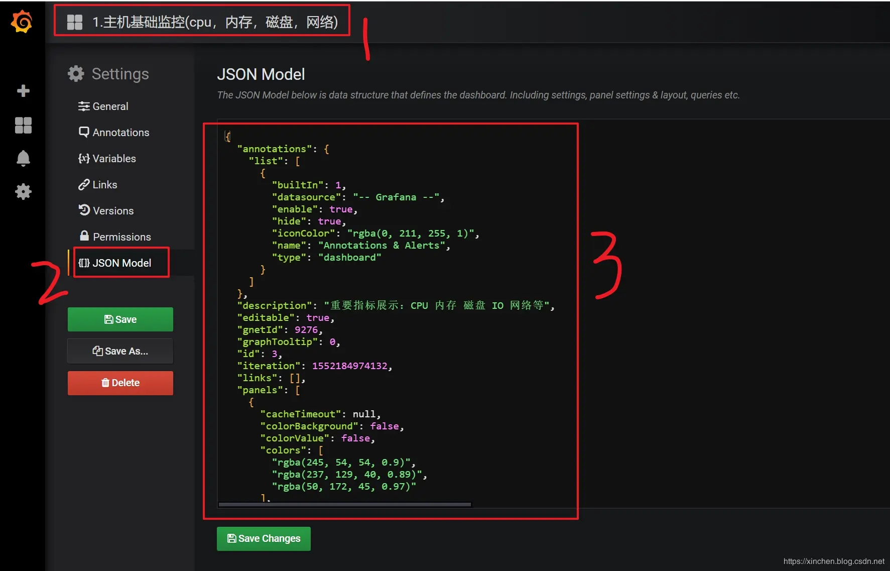Viewport: 890px width, 571px height.
Task: Click the rgba(245, 54, 54, 0.9) color line
Action: (344, 462)
